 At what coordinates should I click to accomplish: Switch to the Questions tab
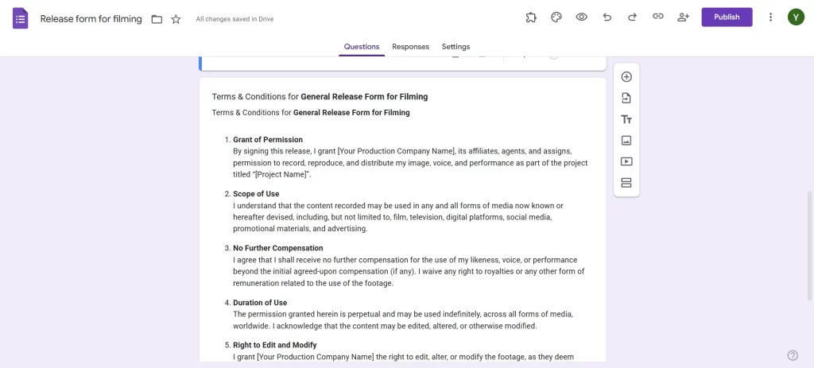(x=362, y=47)
